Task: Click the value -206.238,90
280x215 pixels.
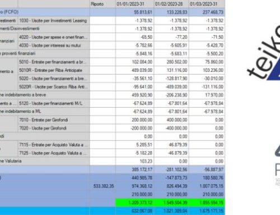Action: (176, 95)
